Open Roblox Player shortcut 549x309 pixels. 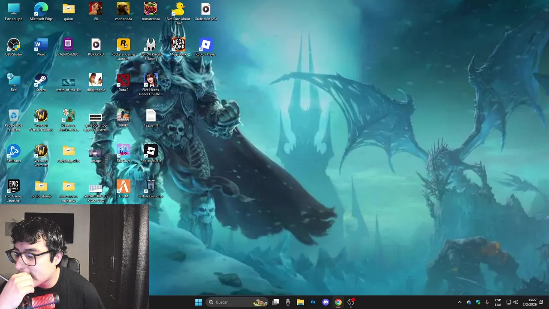coord(205,47)
